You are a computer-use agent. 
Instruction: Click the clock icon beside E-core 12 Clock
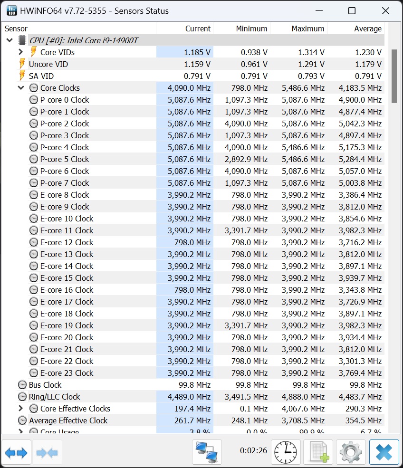point(34,242)
